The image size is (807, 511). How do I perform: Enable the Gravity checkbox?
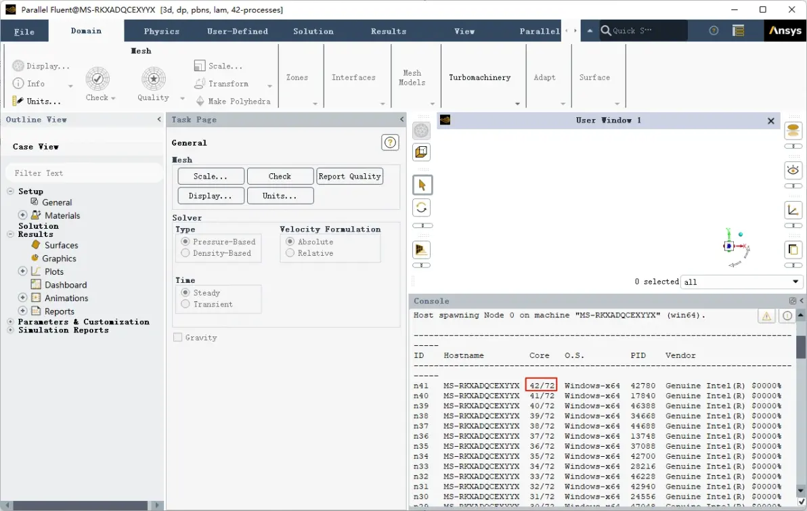click(177, 338)
